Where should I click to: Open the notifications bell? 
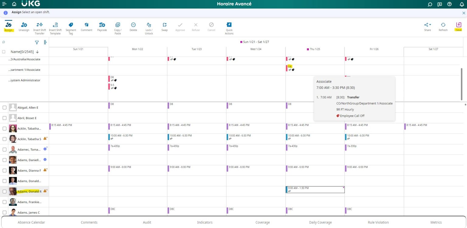(462, 4)
